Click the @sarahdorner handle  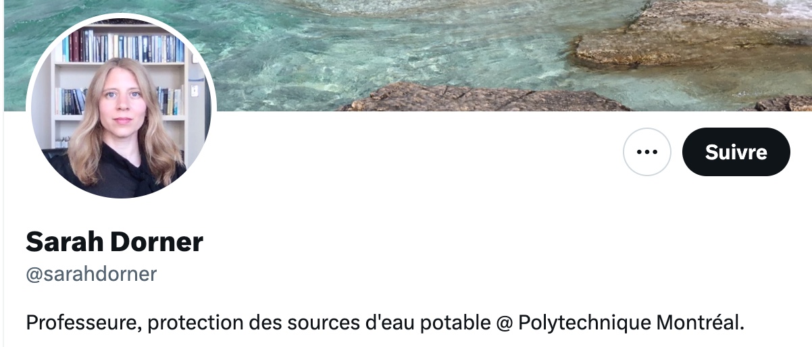pyautogui.click(x=91, y=273)
